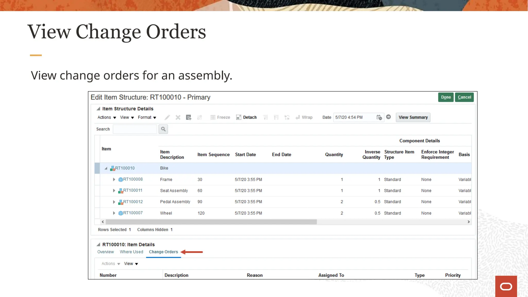
Task: Click the horizontal scrollbar thumb of the table
Action: (211, 222)
